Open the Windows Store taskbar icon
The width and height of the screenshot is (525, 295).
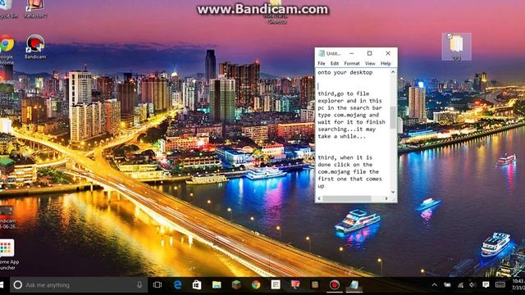coord(197,285)
